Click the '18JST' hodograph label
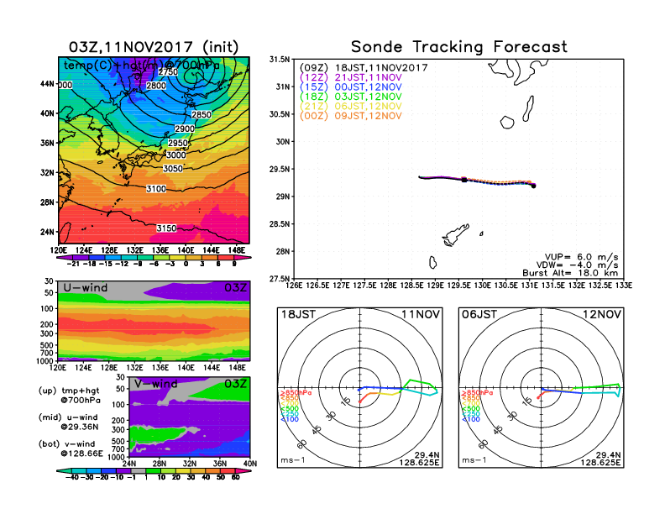The width and height of the screenshot is (665, 514). pos(299,315)
